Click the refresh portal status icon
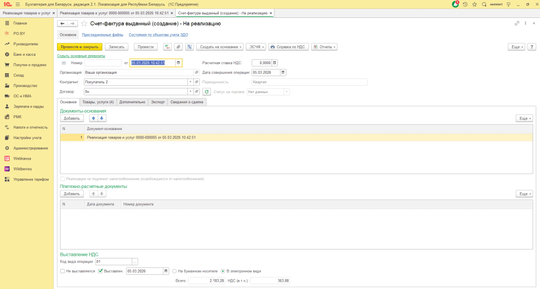This screenshot has width=540, height=289. [x=207, y=92]
